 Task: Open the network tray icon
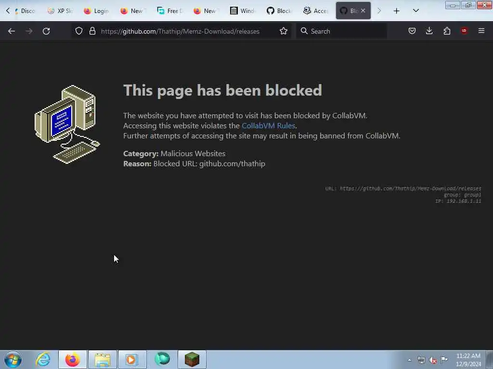click(421, 360)
